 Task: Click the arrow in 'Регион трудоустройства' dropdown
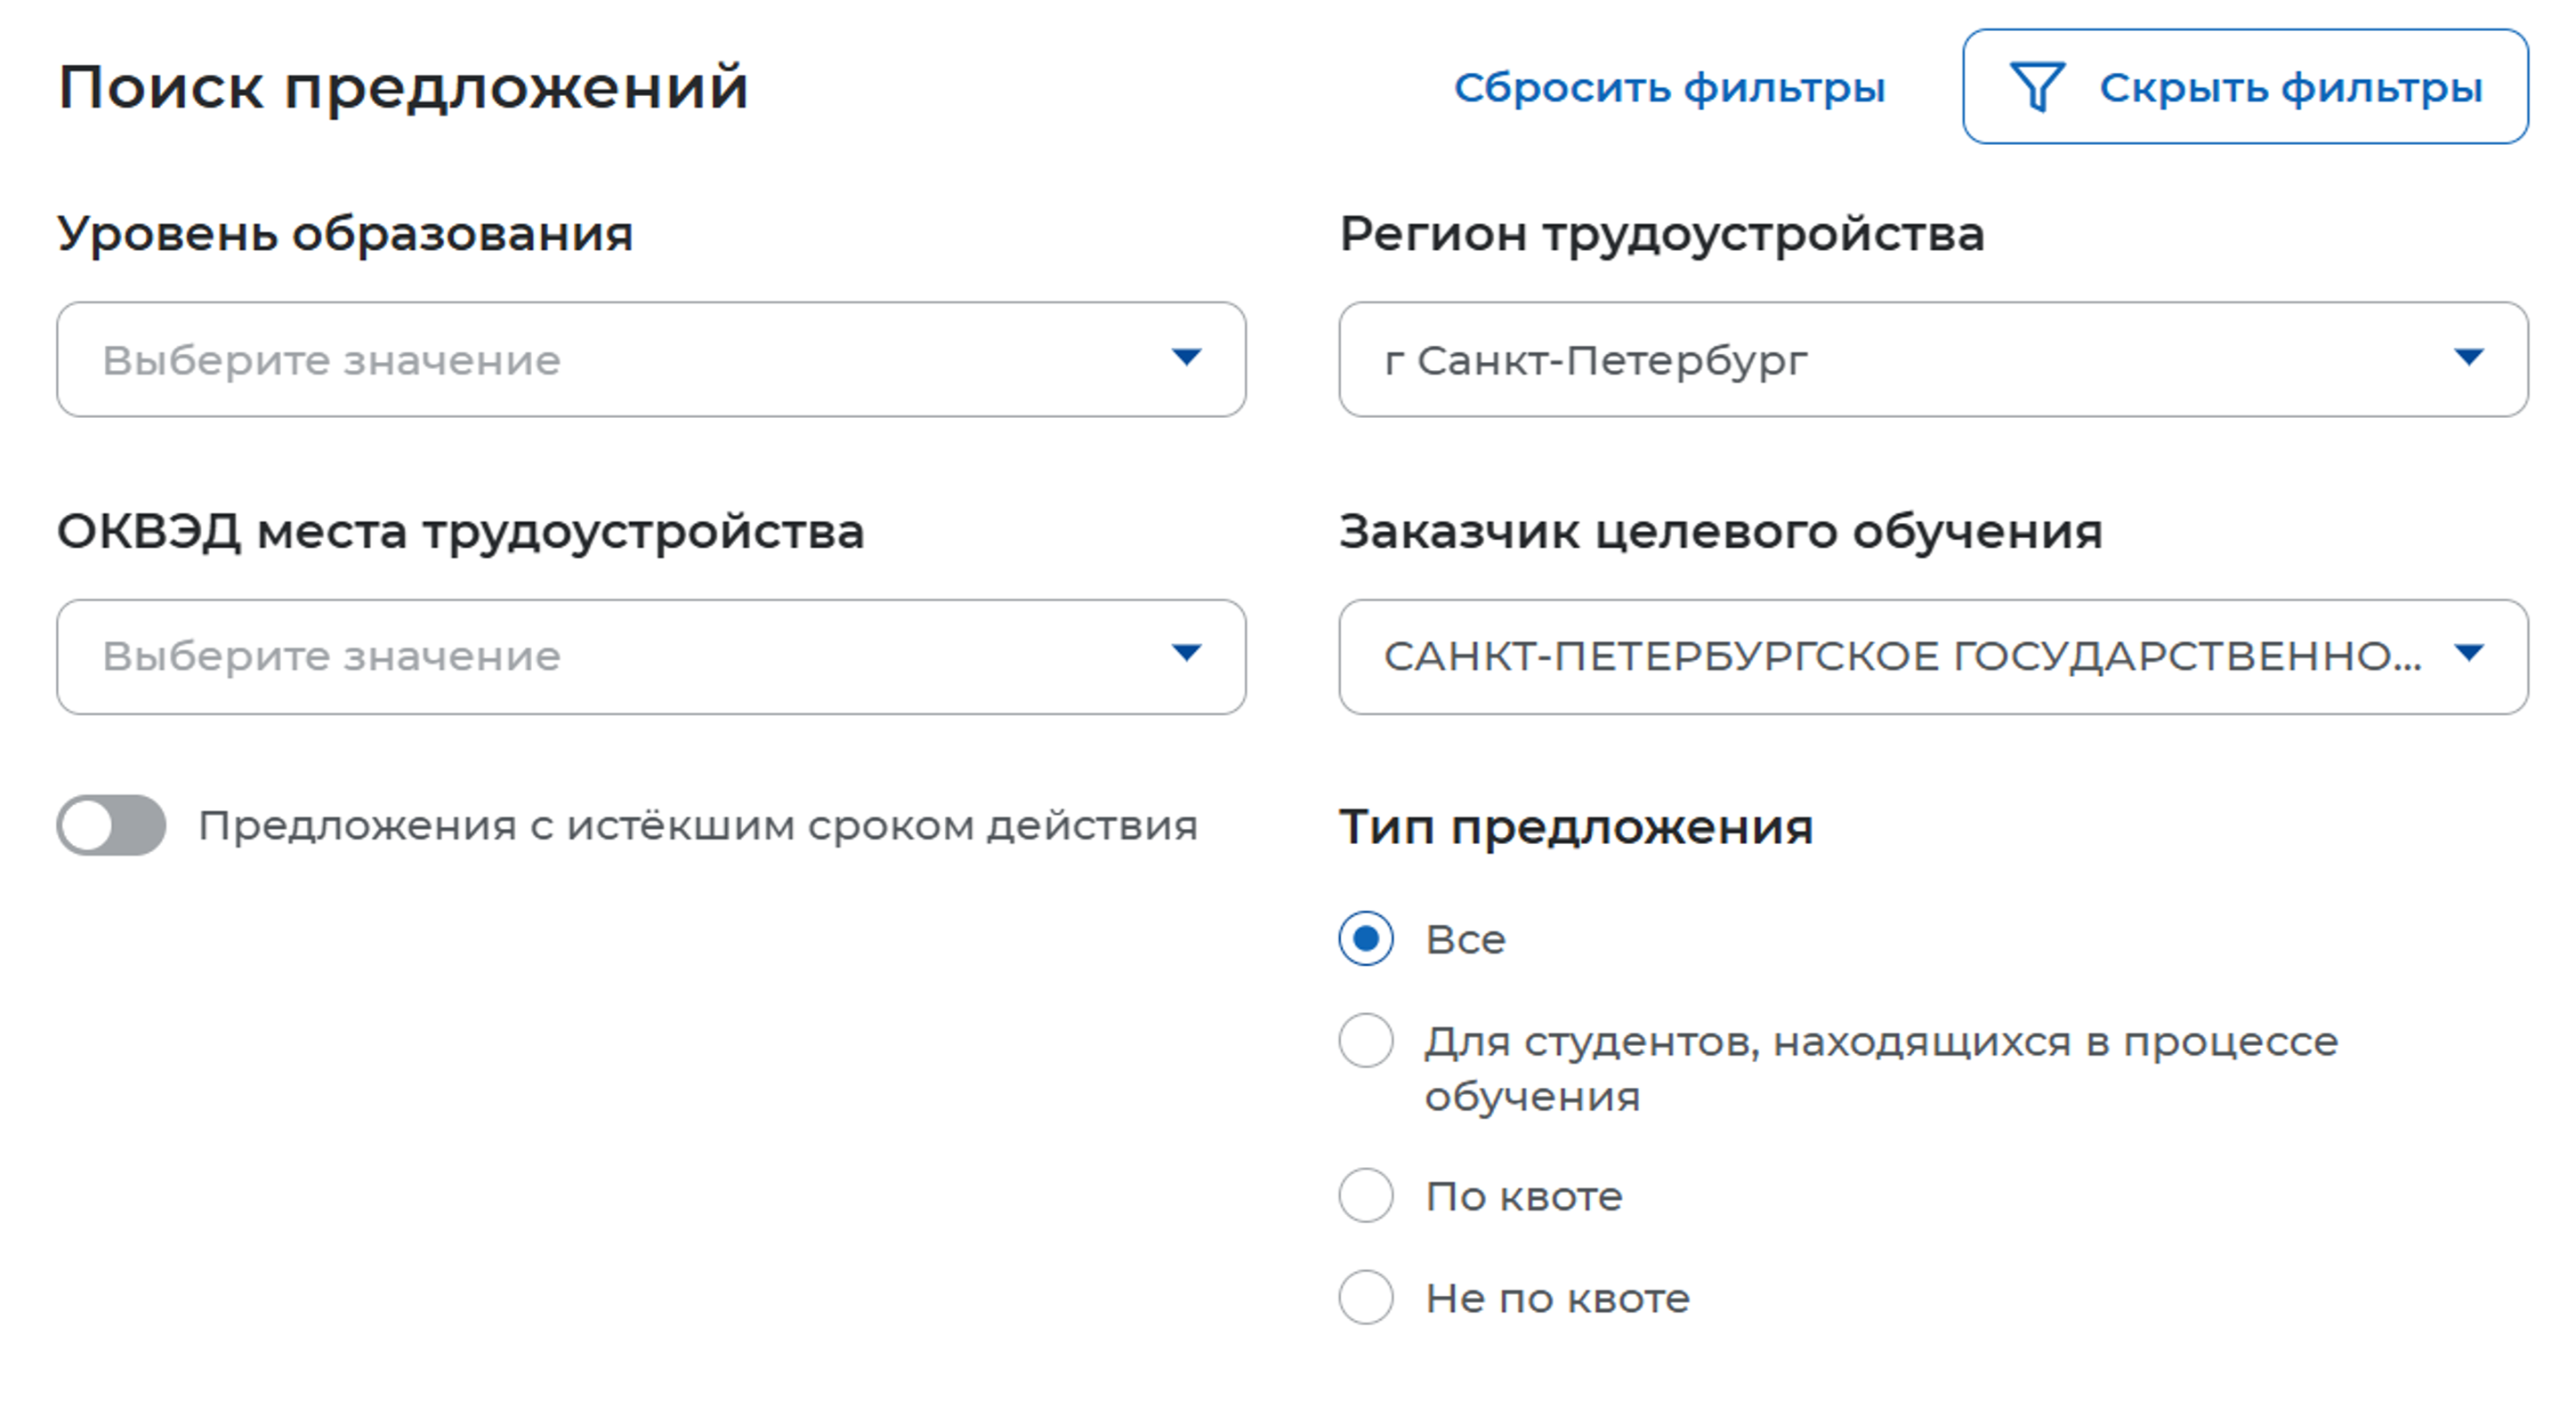click(x=2469, y=358)
